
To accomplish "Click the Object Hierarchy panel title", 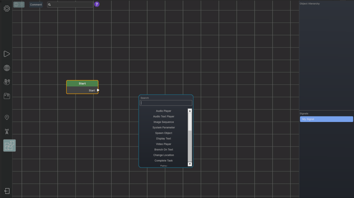I will point(309,3).
